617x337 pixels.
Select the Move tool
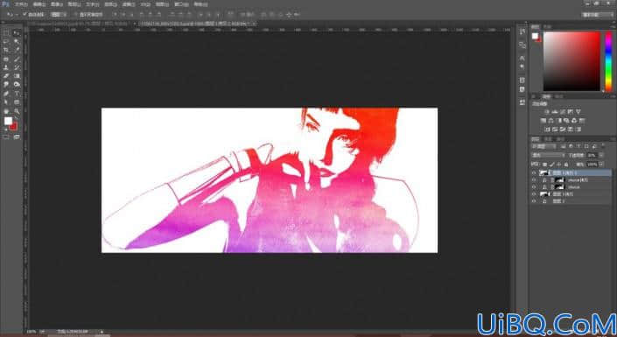click(17, 32)
